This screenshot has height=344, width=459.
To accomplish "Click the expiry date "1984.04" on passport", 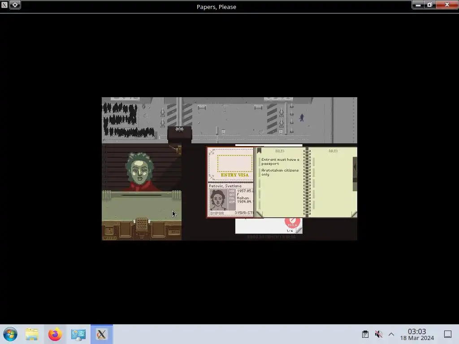I will [245, 202].
